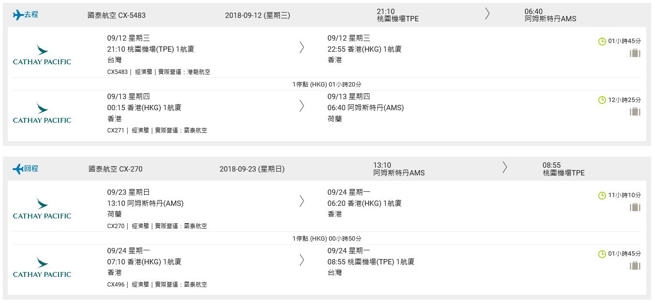Click the return 回程 airplane icon
Image resolution: width=655 pixels, height=303 pixels.
(18, 169)
